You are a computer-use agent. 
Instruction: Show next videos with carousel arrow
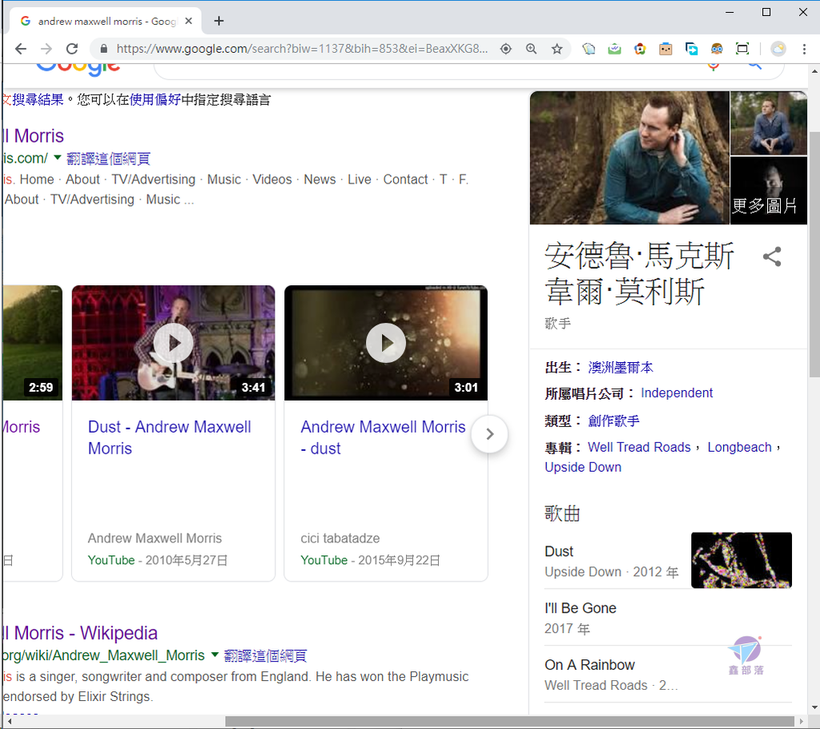[x=489, y=434]
